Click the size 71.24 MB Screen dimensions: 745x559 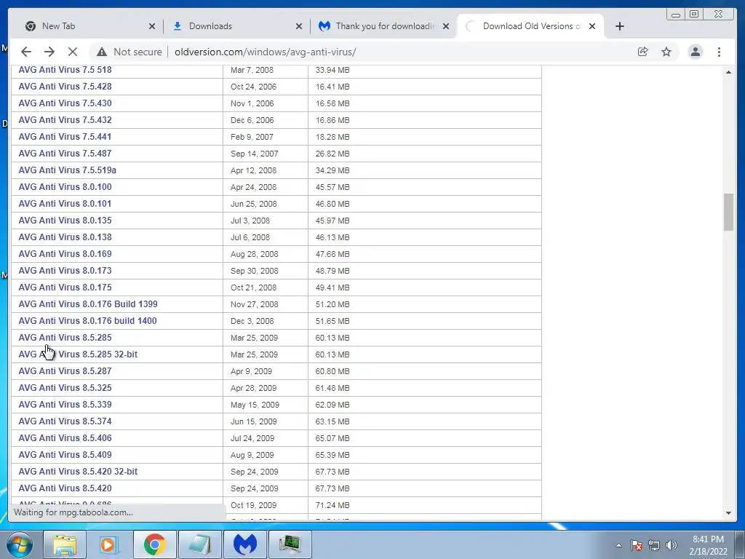[332, 505]
